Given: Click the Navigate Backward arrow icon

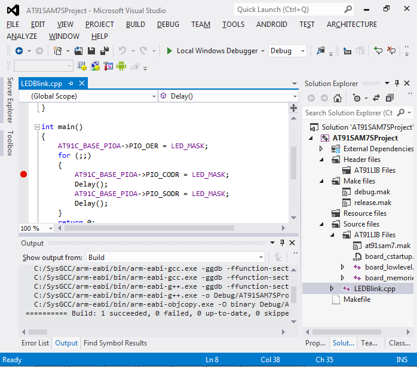Looking at the screenshot, I should click(19, 51).
